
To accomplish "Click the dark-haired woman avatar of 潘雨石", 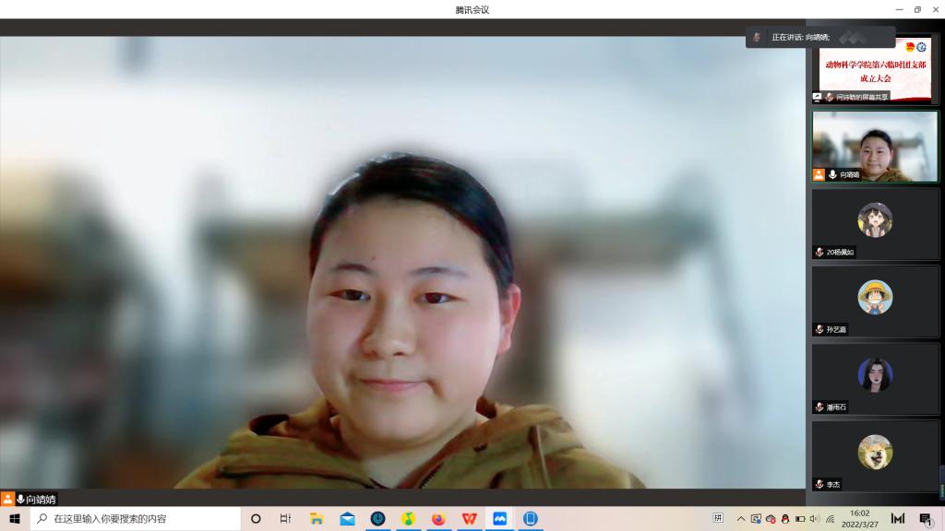I will click(875, 374).
